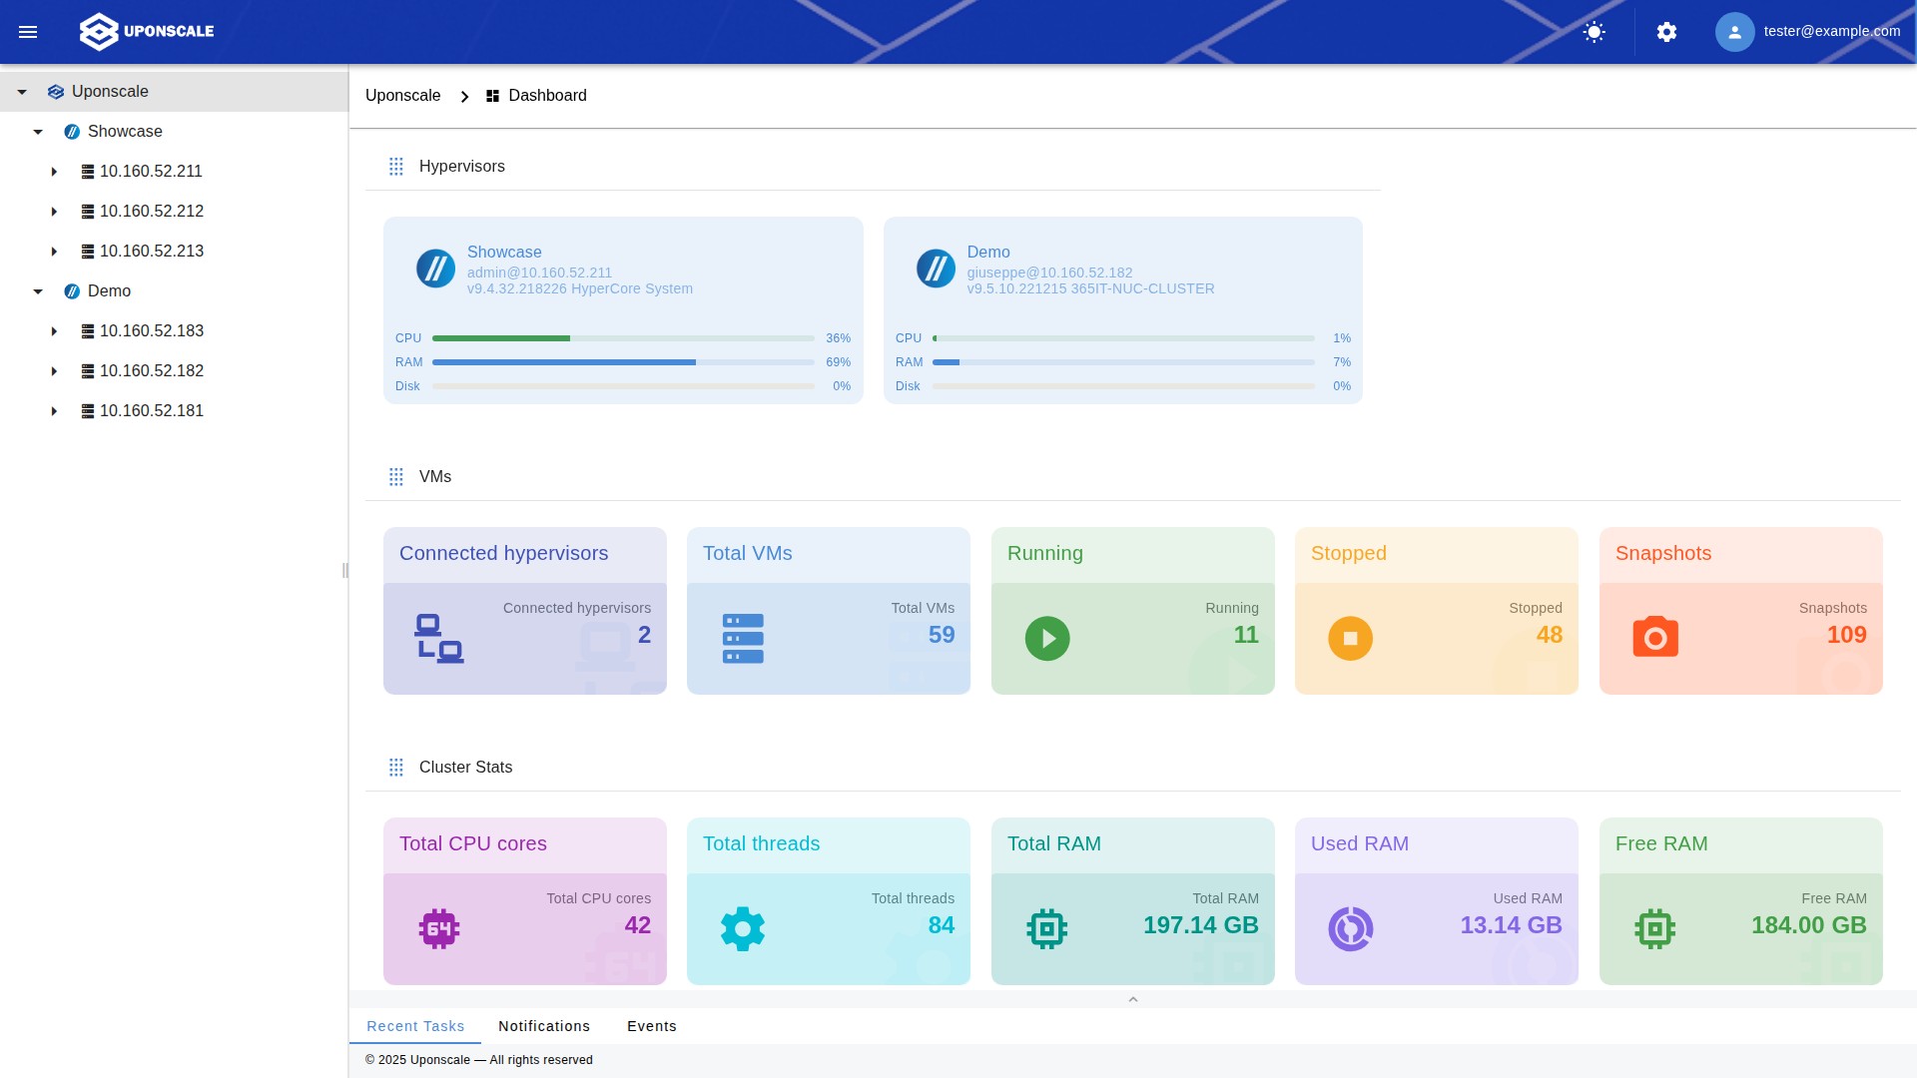This screenshot has height=1078, width=1917.
Task: Open the hamburger menu icon
Action: pyautogui.click(x=28, y=31)
